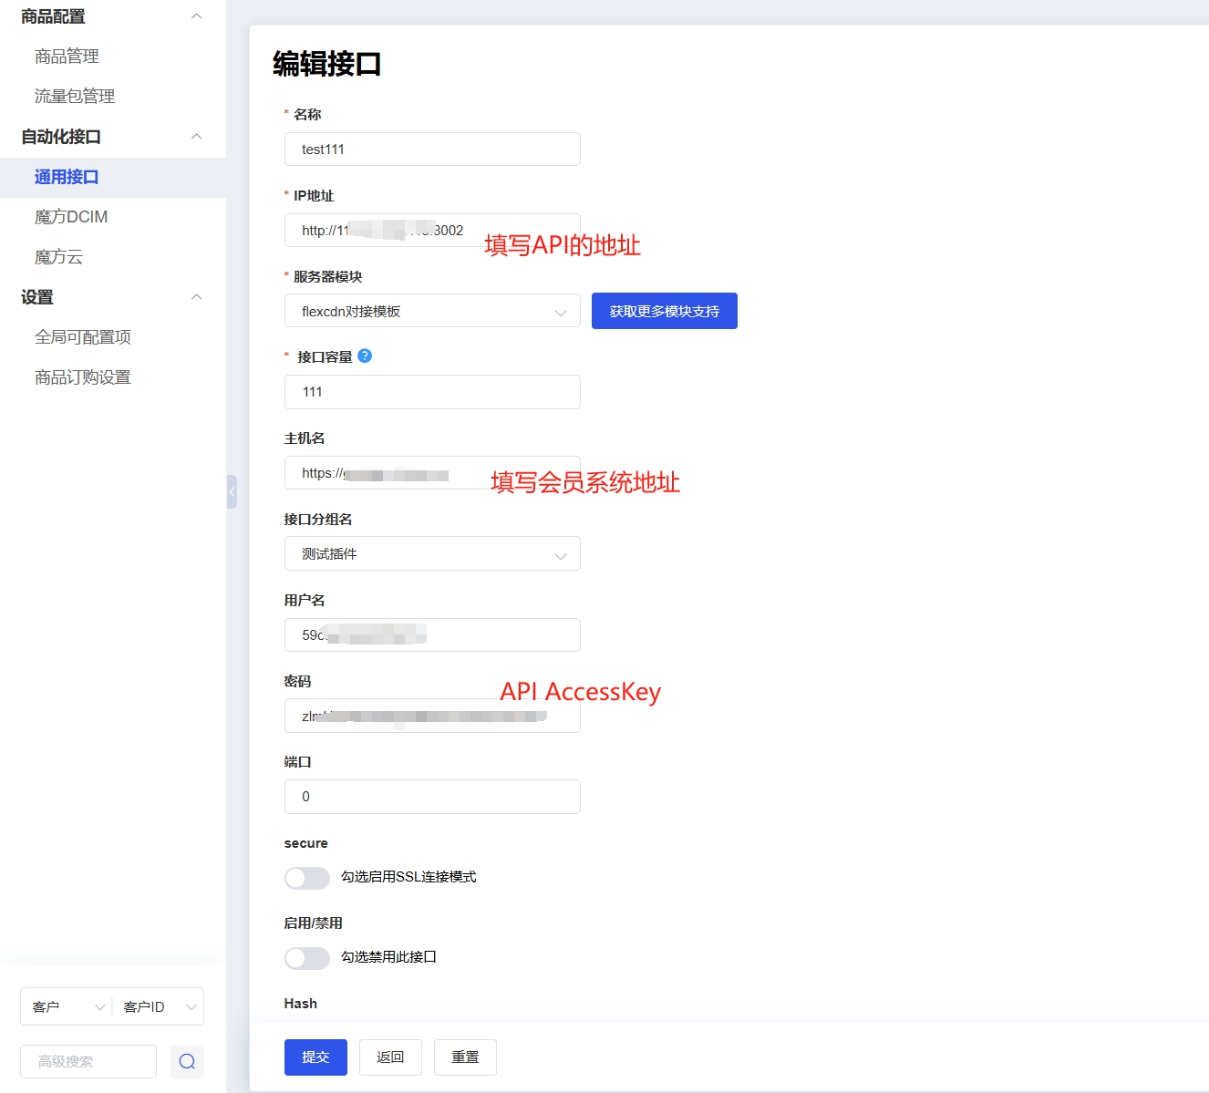Open the 客户ID dropdown selector

[x=159, y=1006]
